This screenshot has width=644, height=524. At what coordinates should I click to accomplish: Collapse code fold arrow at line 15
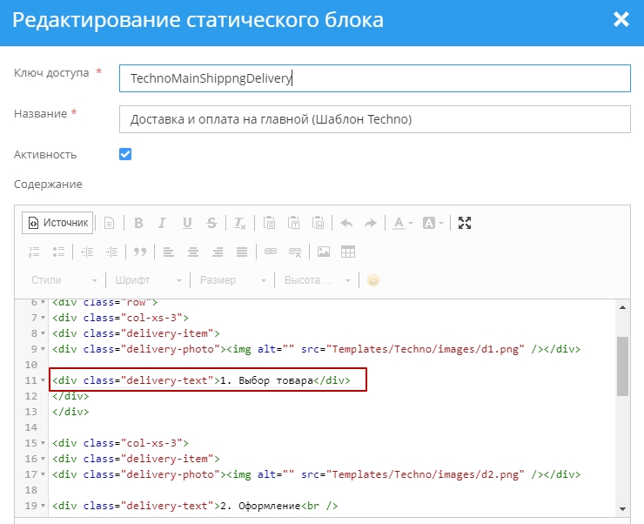43,443
